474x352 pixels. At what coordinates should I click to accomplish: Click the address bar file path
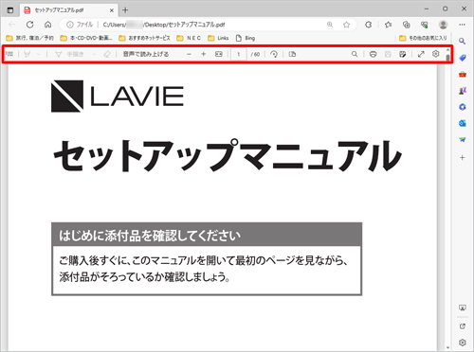pyautogui.click(x=164, y=25)
